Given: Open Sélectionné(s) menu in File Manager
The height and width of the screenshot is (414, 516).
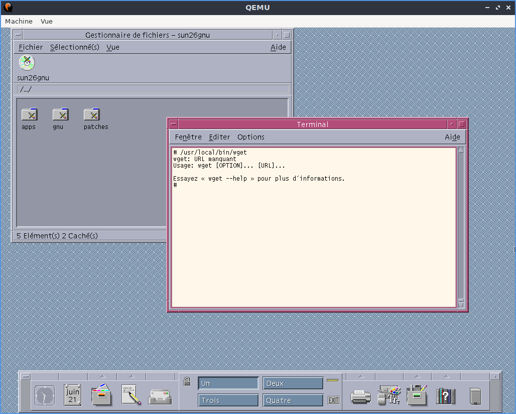Looking at the screenshot, I should pyautogui.click(x=75, y=47).
